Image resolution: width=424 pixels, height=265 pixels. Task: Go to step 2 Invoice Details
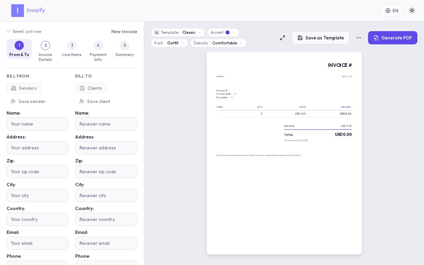click(x=45, y=52)
